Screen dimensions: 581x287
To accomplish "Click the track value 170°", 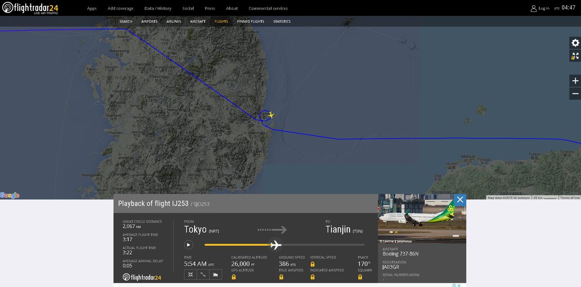I will pyautogui.click(x=364, y=264).
